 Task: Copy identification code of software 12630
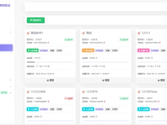105,101
